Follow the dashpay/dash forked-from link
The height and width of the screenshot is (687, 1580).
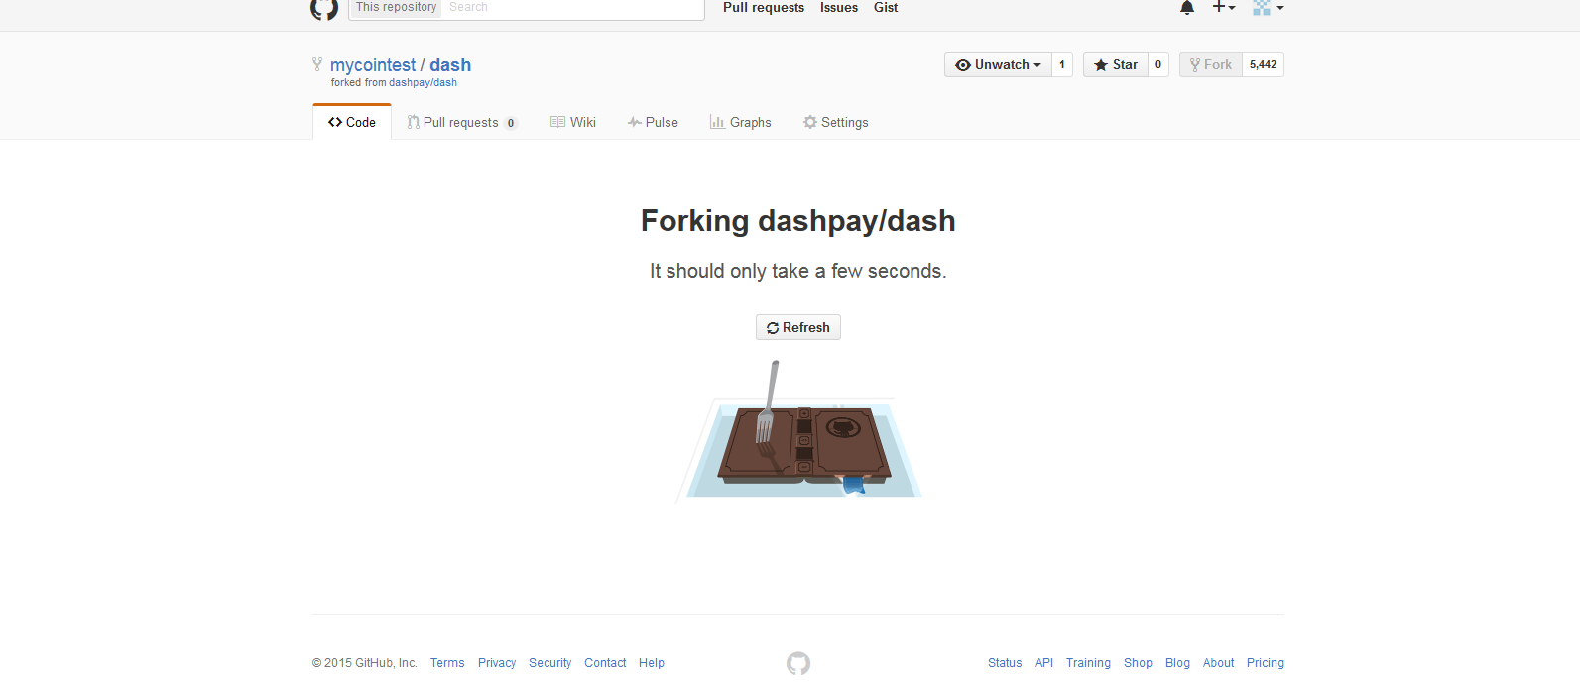[x=423, y=83]
